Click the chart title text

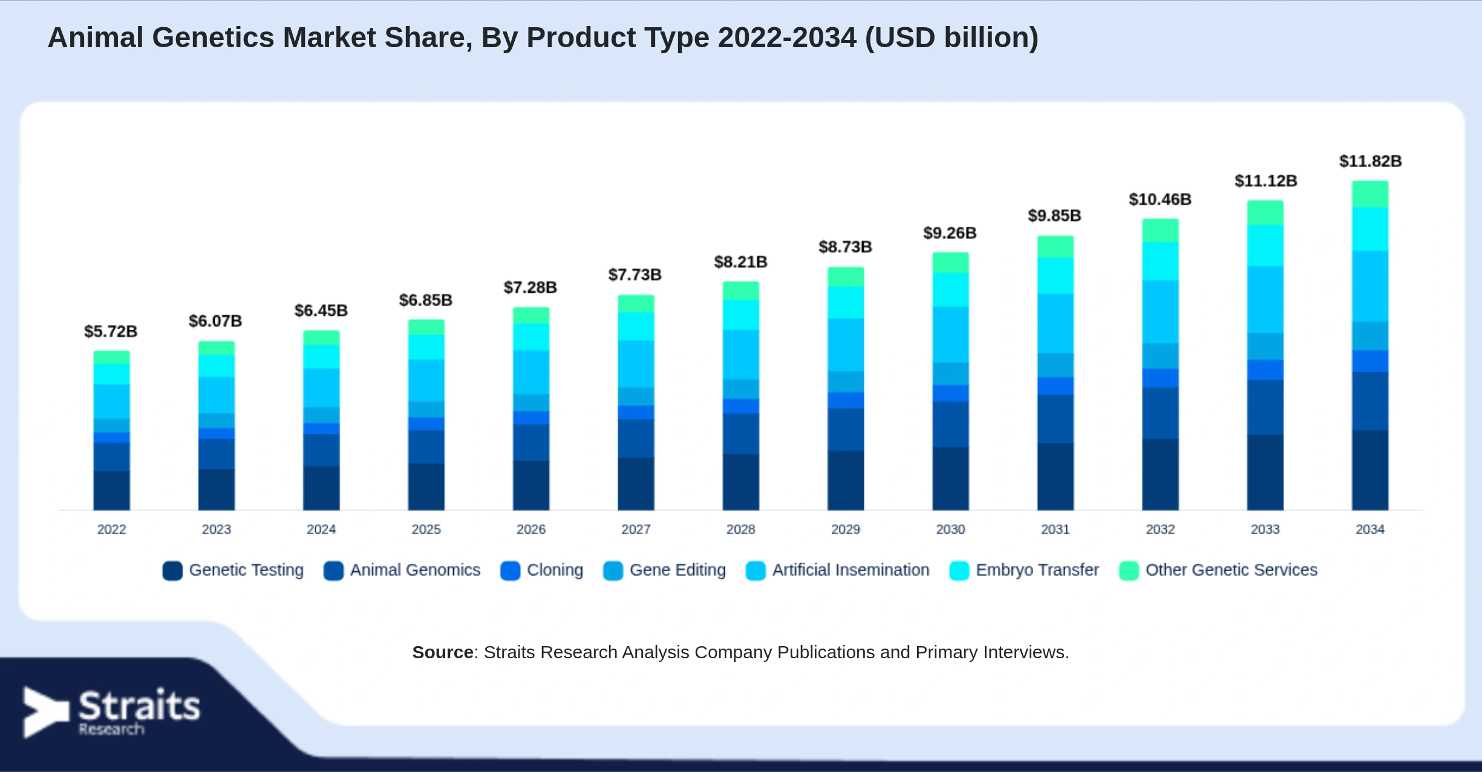(543, 38)
